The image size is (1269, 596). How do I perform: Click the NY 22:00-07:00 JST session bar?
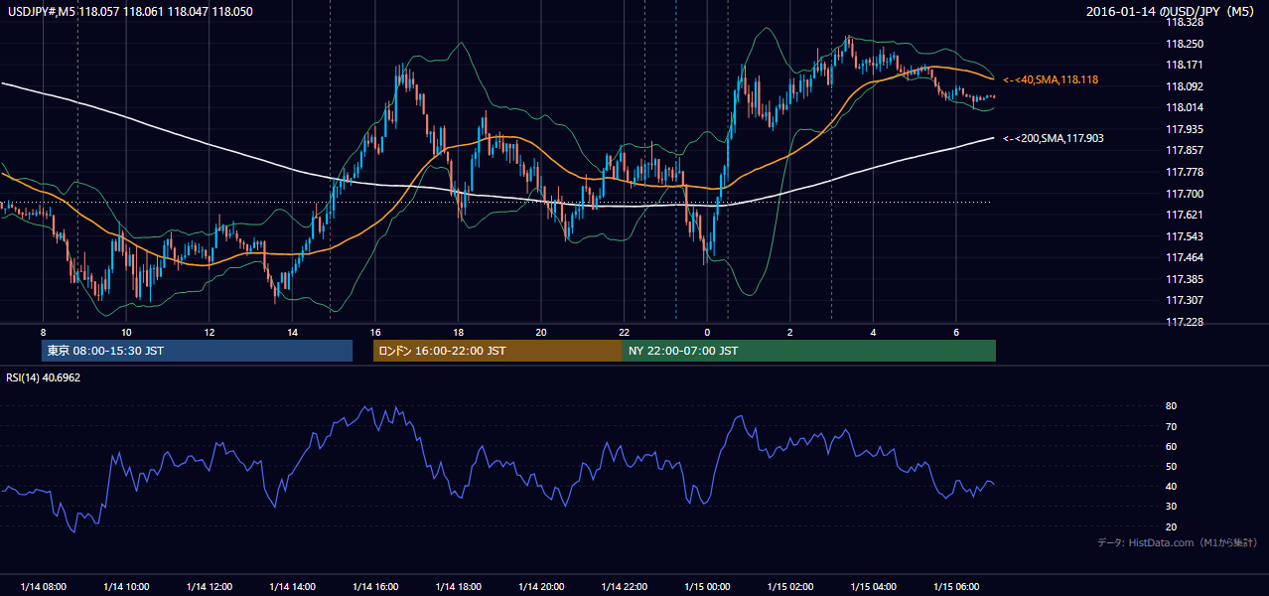[x=809, y=351]
